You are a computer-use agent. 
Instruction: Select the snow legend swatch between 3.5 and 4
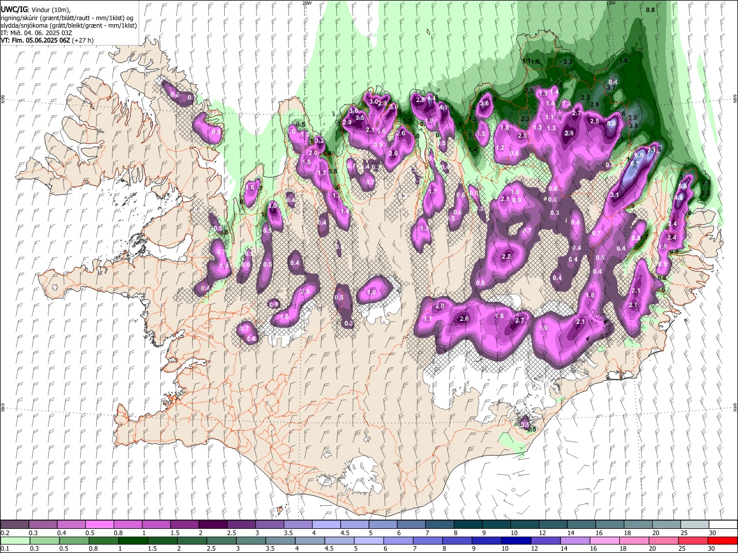(x=298, y=525)
